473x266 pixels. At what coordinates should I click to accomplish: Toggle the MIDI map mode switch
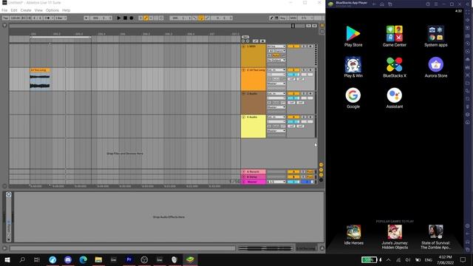pos(293,18)
